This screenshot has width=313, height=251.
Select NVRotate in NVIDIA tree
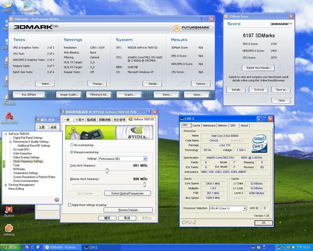click(19, 169)
